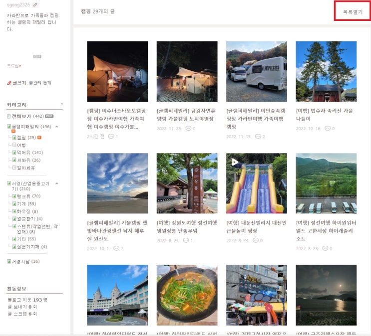
Task: Open the 장릉 signpost thumbnail
Action: click(187, 183)
